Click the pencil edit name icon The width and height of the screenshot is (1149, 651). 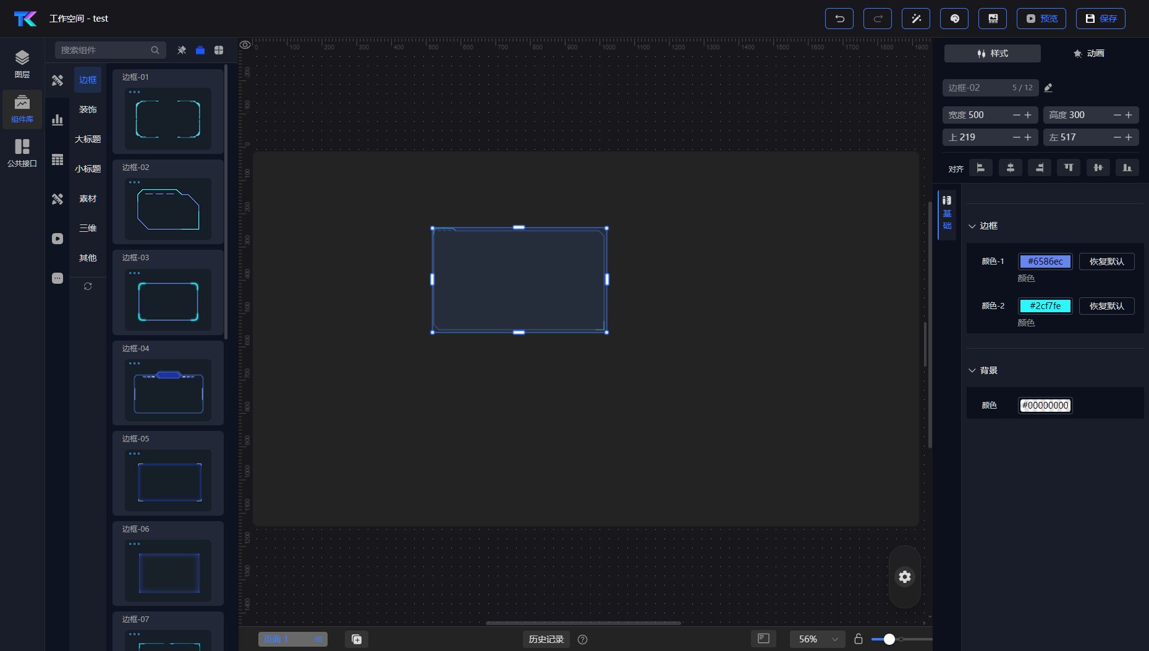tap(1048, 88)
